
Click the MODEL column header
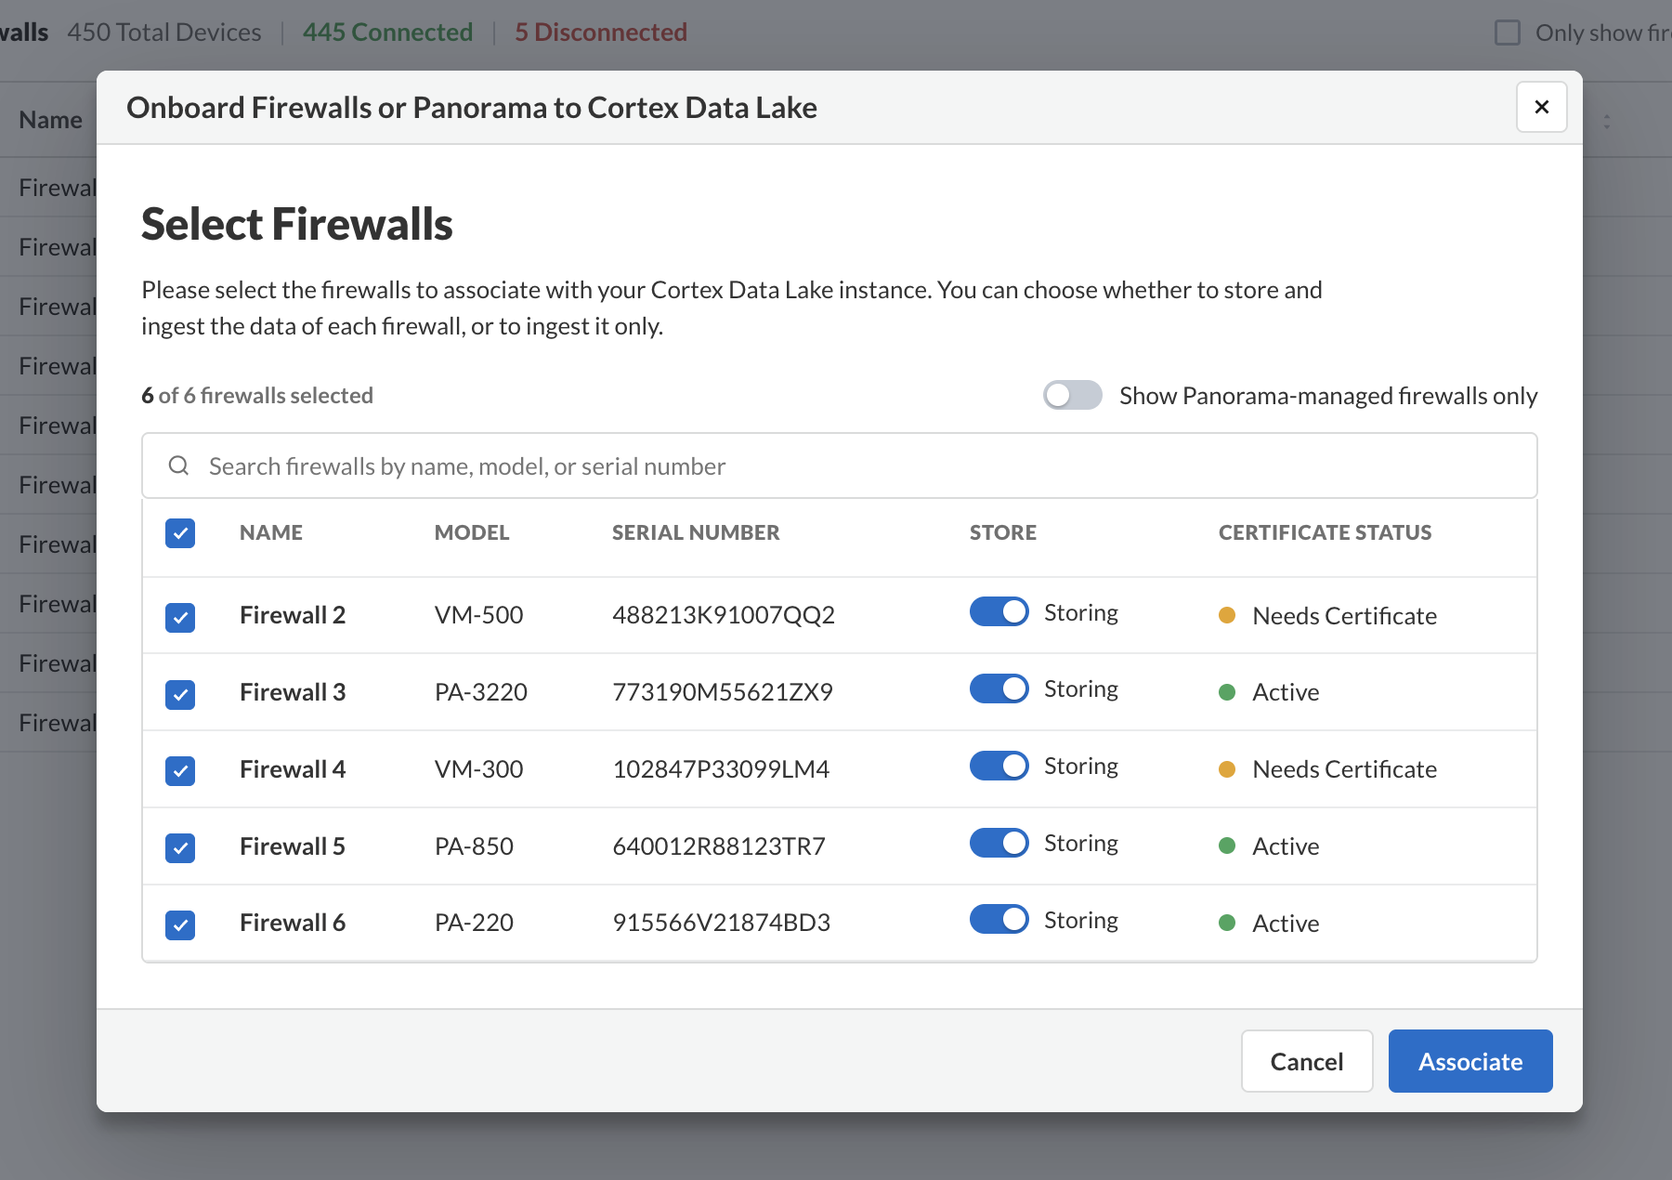(x=472, y=532)
